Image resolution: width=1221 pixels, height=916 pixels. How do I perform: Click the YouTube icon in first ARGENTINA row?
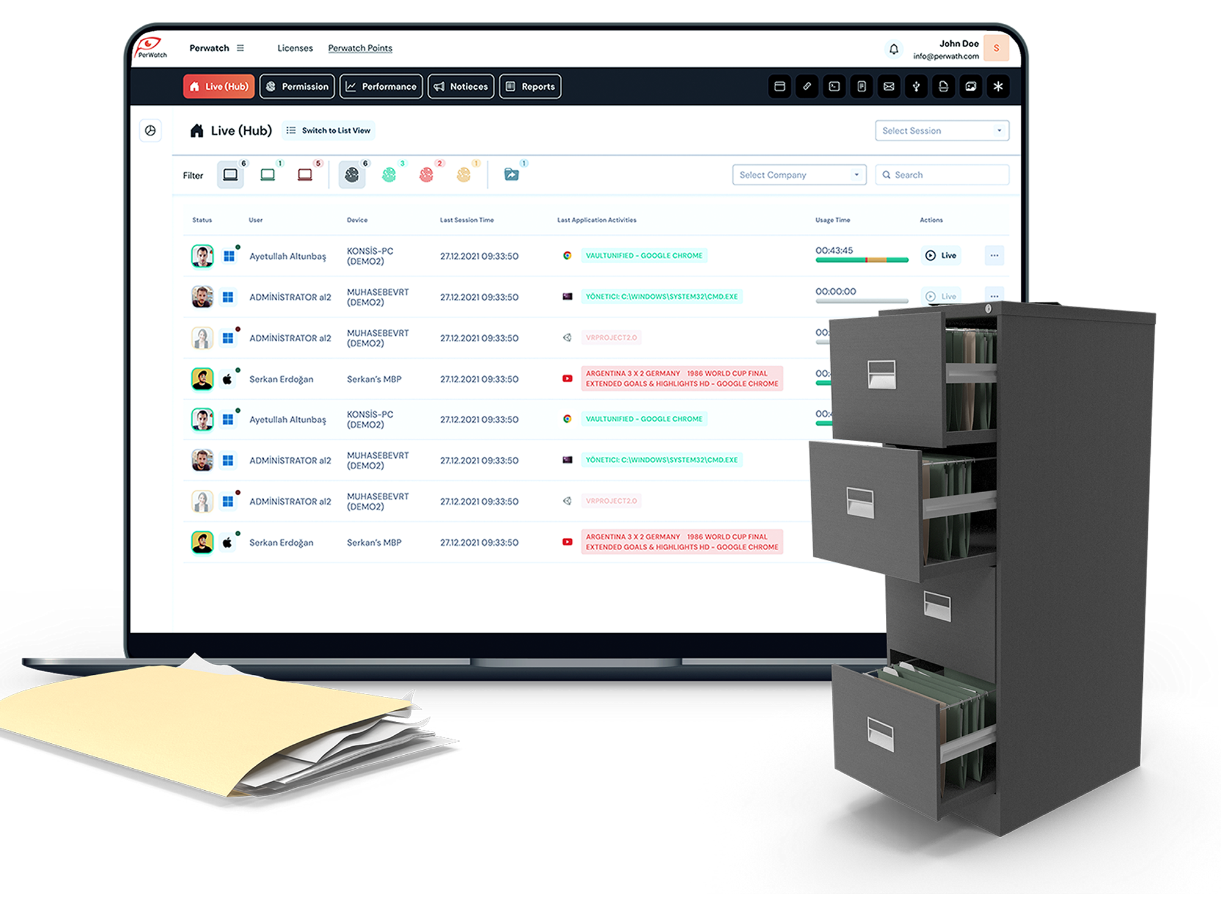tap(567, 379)
